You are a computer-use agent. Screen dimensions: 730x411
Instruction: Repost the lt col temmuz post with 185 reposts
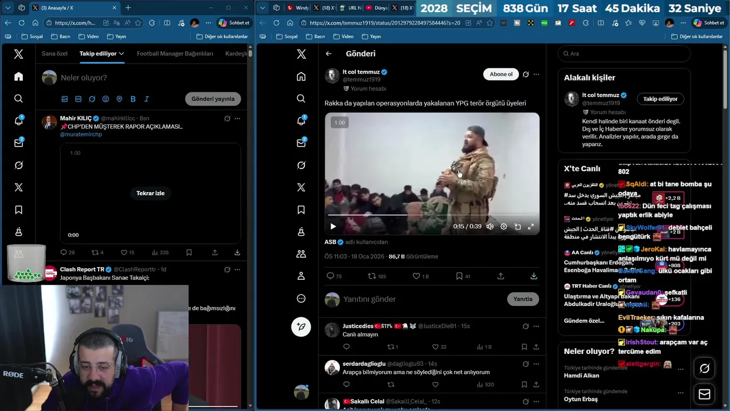tap(376, 276)
